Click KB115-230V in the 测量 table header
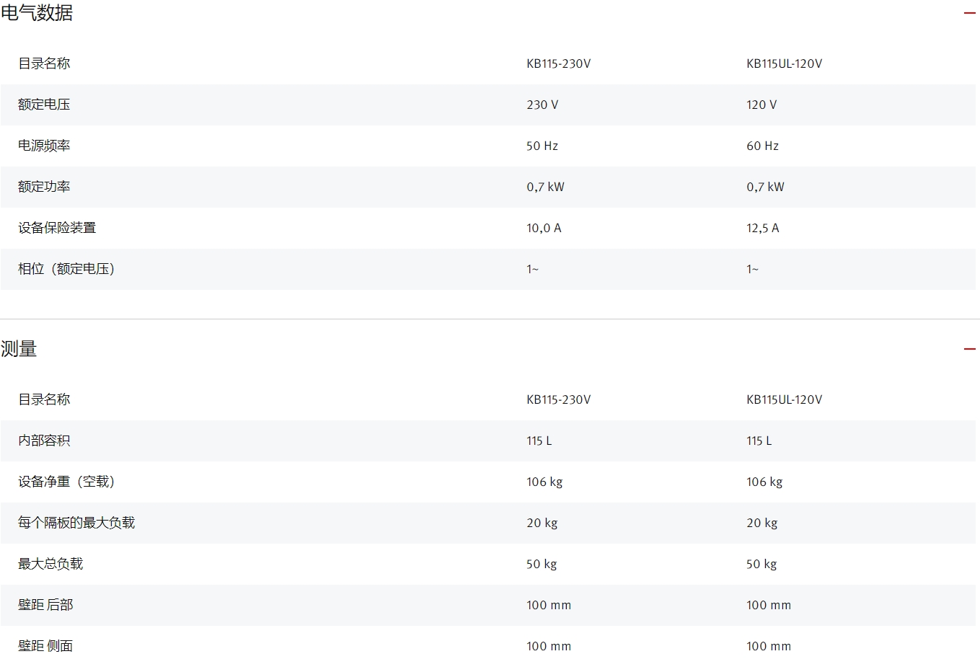The image size is (980, 659). point(558,399)
